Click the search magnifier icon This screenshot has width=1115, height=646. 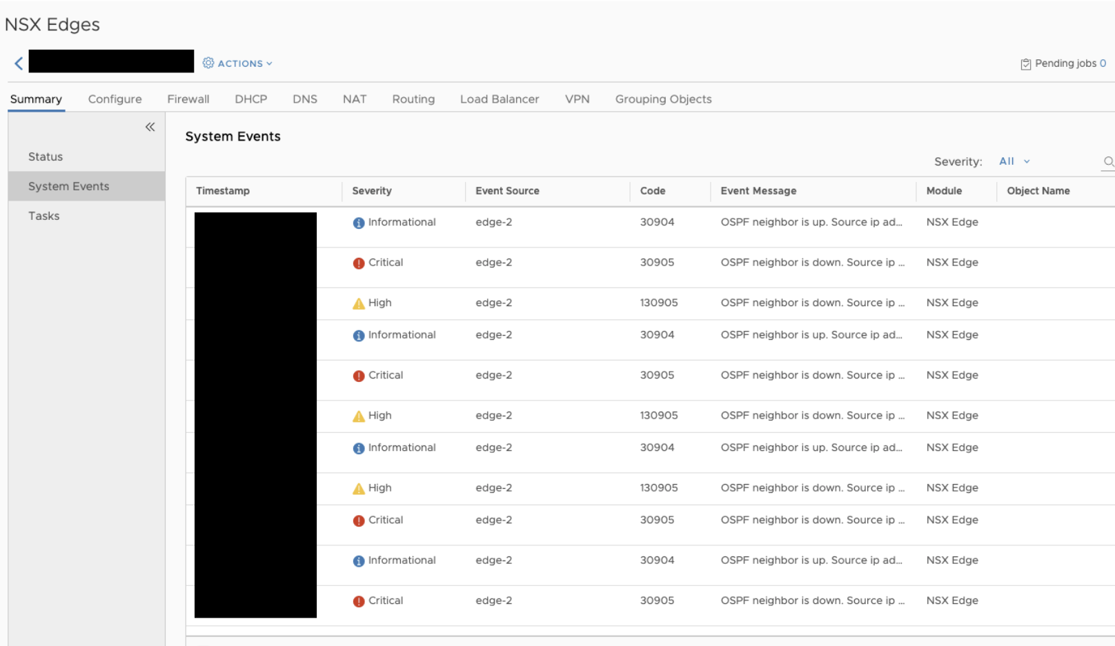click(1108, 162)
